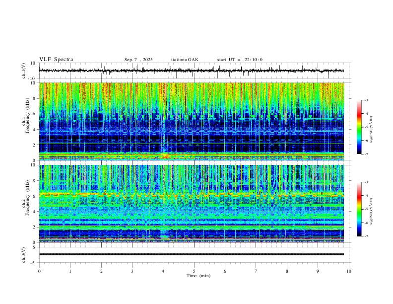Click time axis tick label "9"
The width and height of the screenshot is (393, 304).
click(318, 271)
